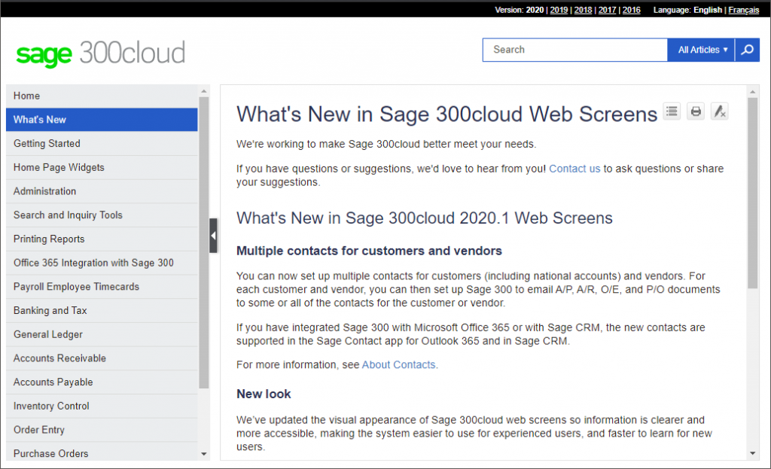The height and width of the screenshot is (469, 771).
Task: Click the sidebar scroll up arrow
Action: [204, 91]
